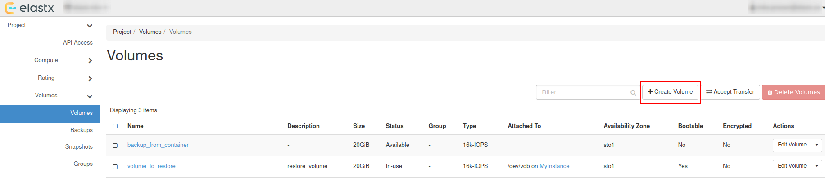Click the Type column header

pyautogui.click(x=470, y=126)
